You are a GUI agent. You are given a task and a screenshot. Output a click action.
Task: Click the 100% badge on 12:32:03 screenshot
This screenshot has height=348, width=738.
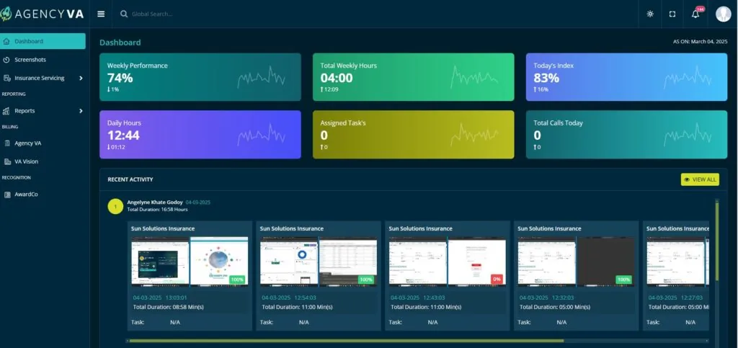623,280
